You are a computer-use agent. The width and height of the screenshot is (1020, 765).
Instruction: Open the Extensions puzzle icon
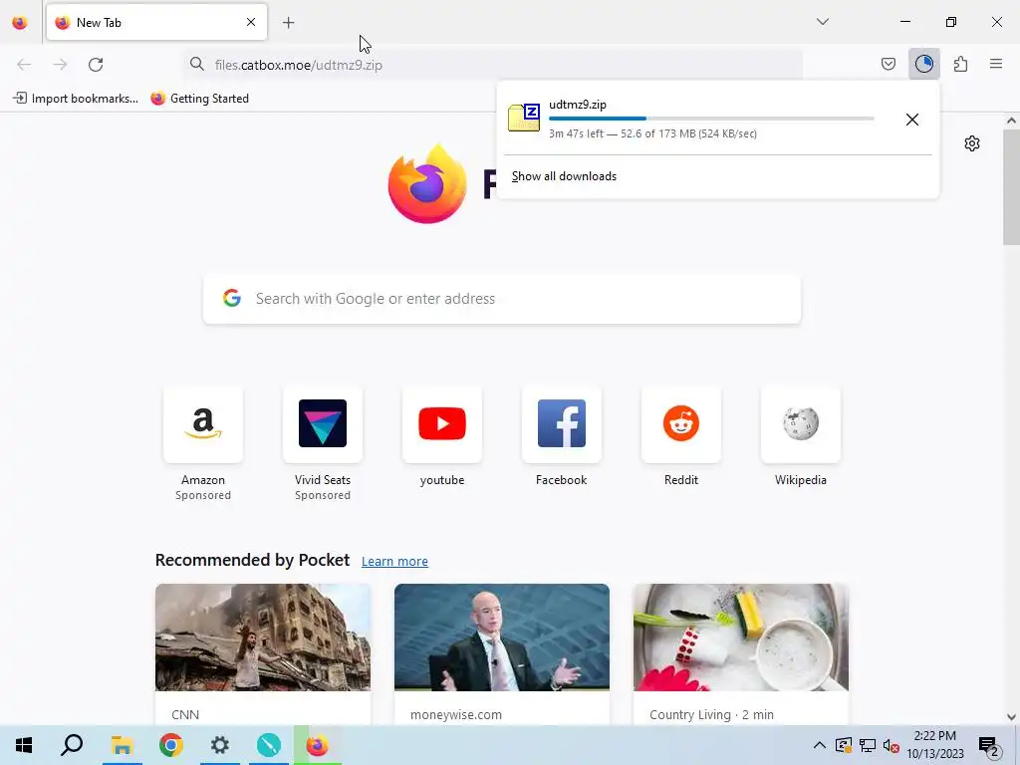point(960,64)
